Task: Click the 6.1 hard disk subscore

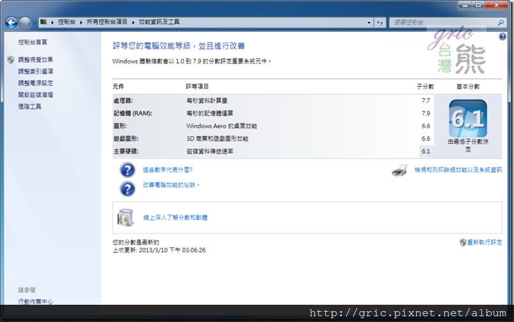Action: coord(426,151)
